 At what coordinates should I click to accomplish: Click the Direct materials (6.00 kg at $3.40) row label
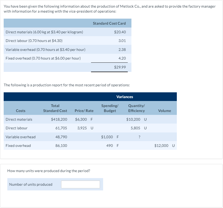point(44,32)
